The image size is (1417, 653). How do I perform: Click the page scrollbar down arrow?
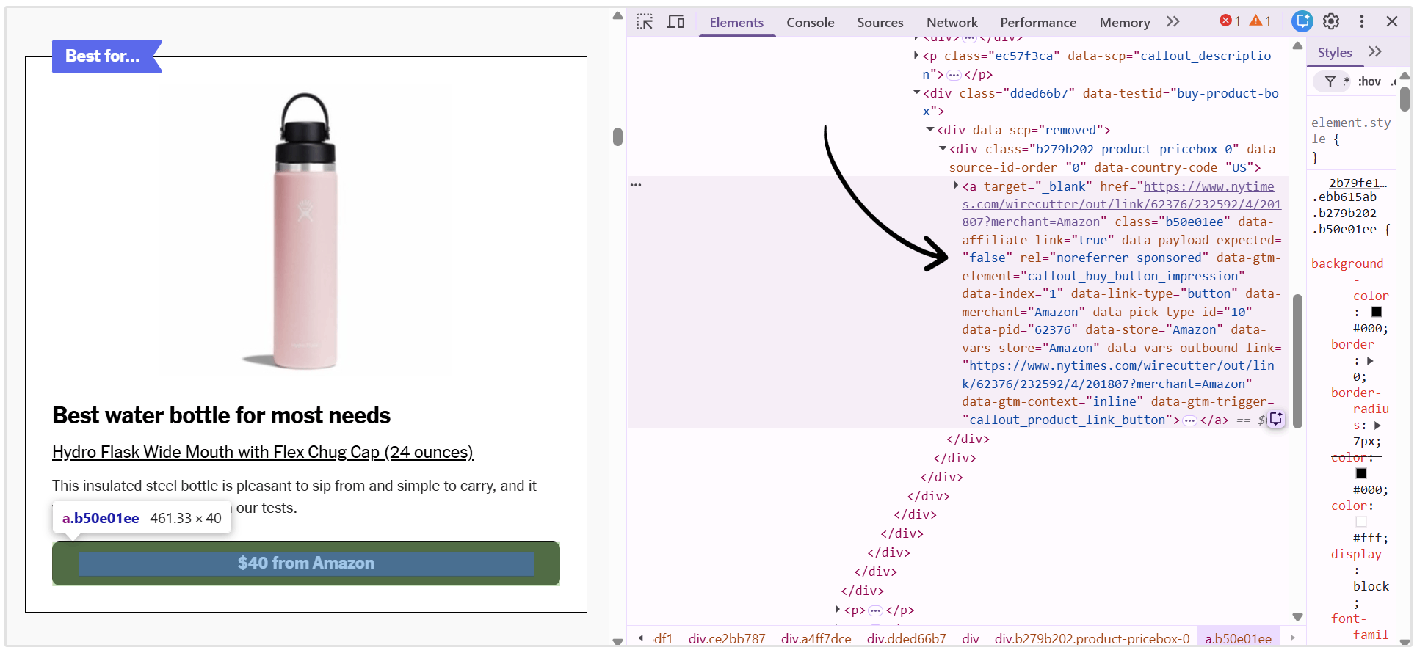click(617, 641)
